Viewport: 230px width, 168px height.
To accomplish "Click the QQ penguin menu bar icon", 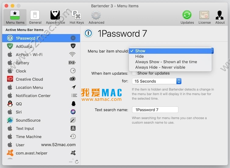I will tap(73, 104).
